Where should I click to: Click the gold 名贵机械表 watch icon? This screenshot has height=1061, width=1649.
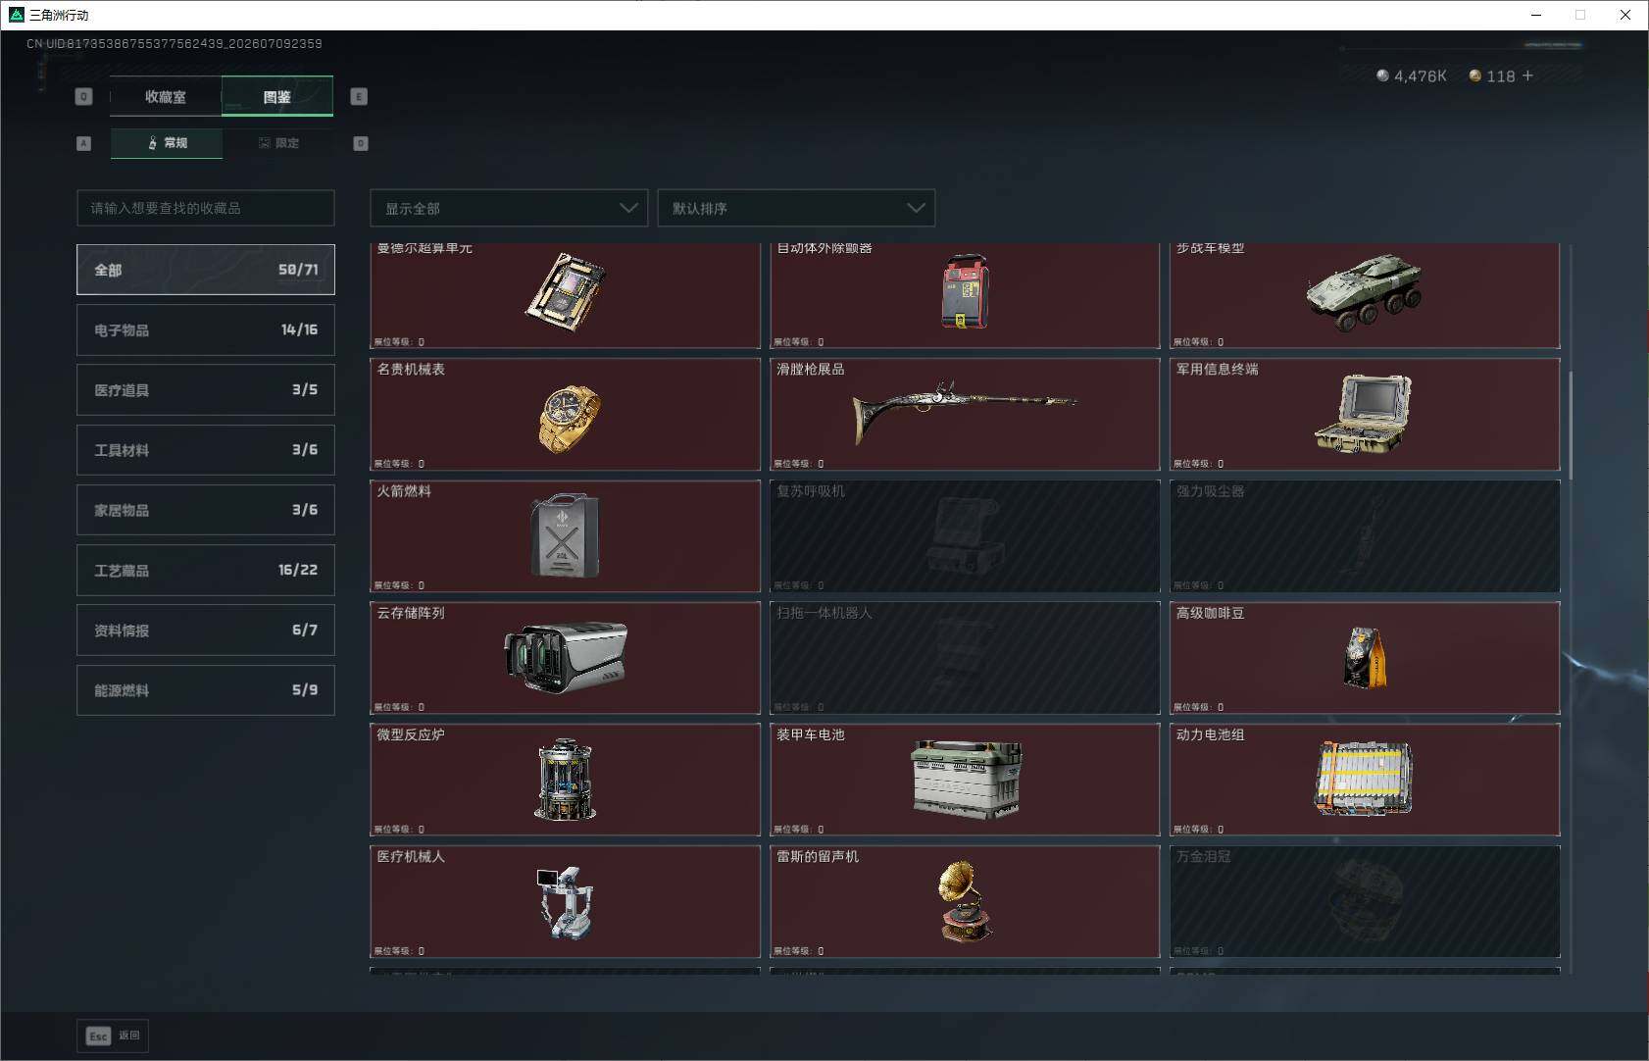(569, 418)
